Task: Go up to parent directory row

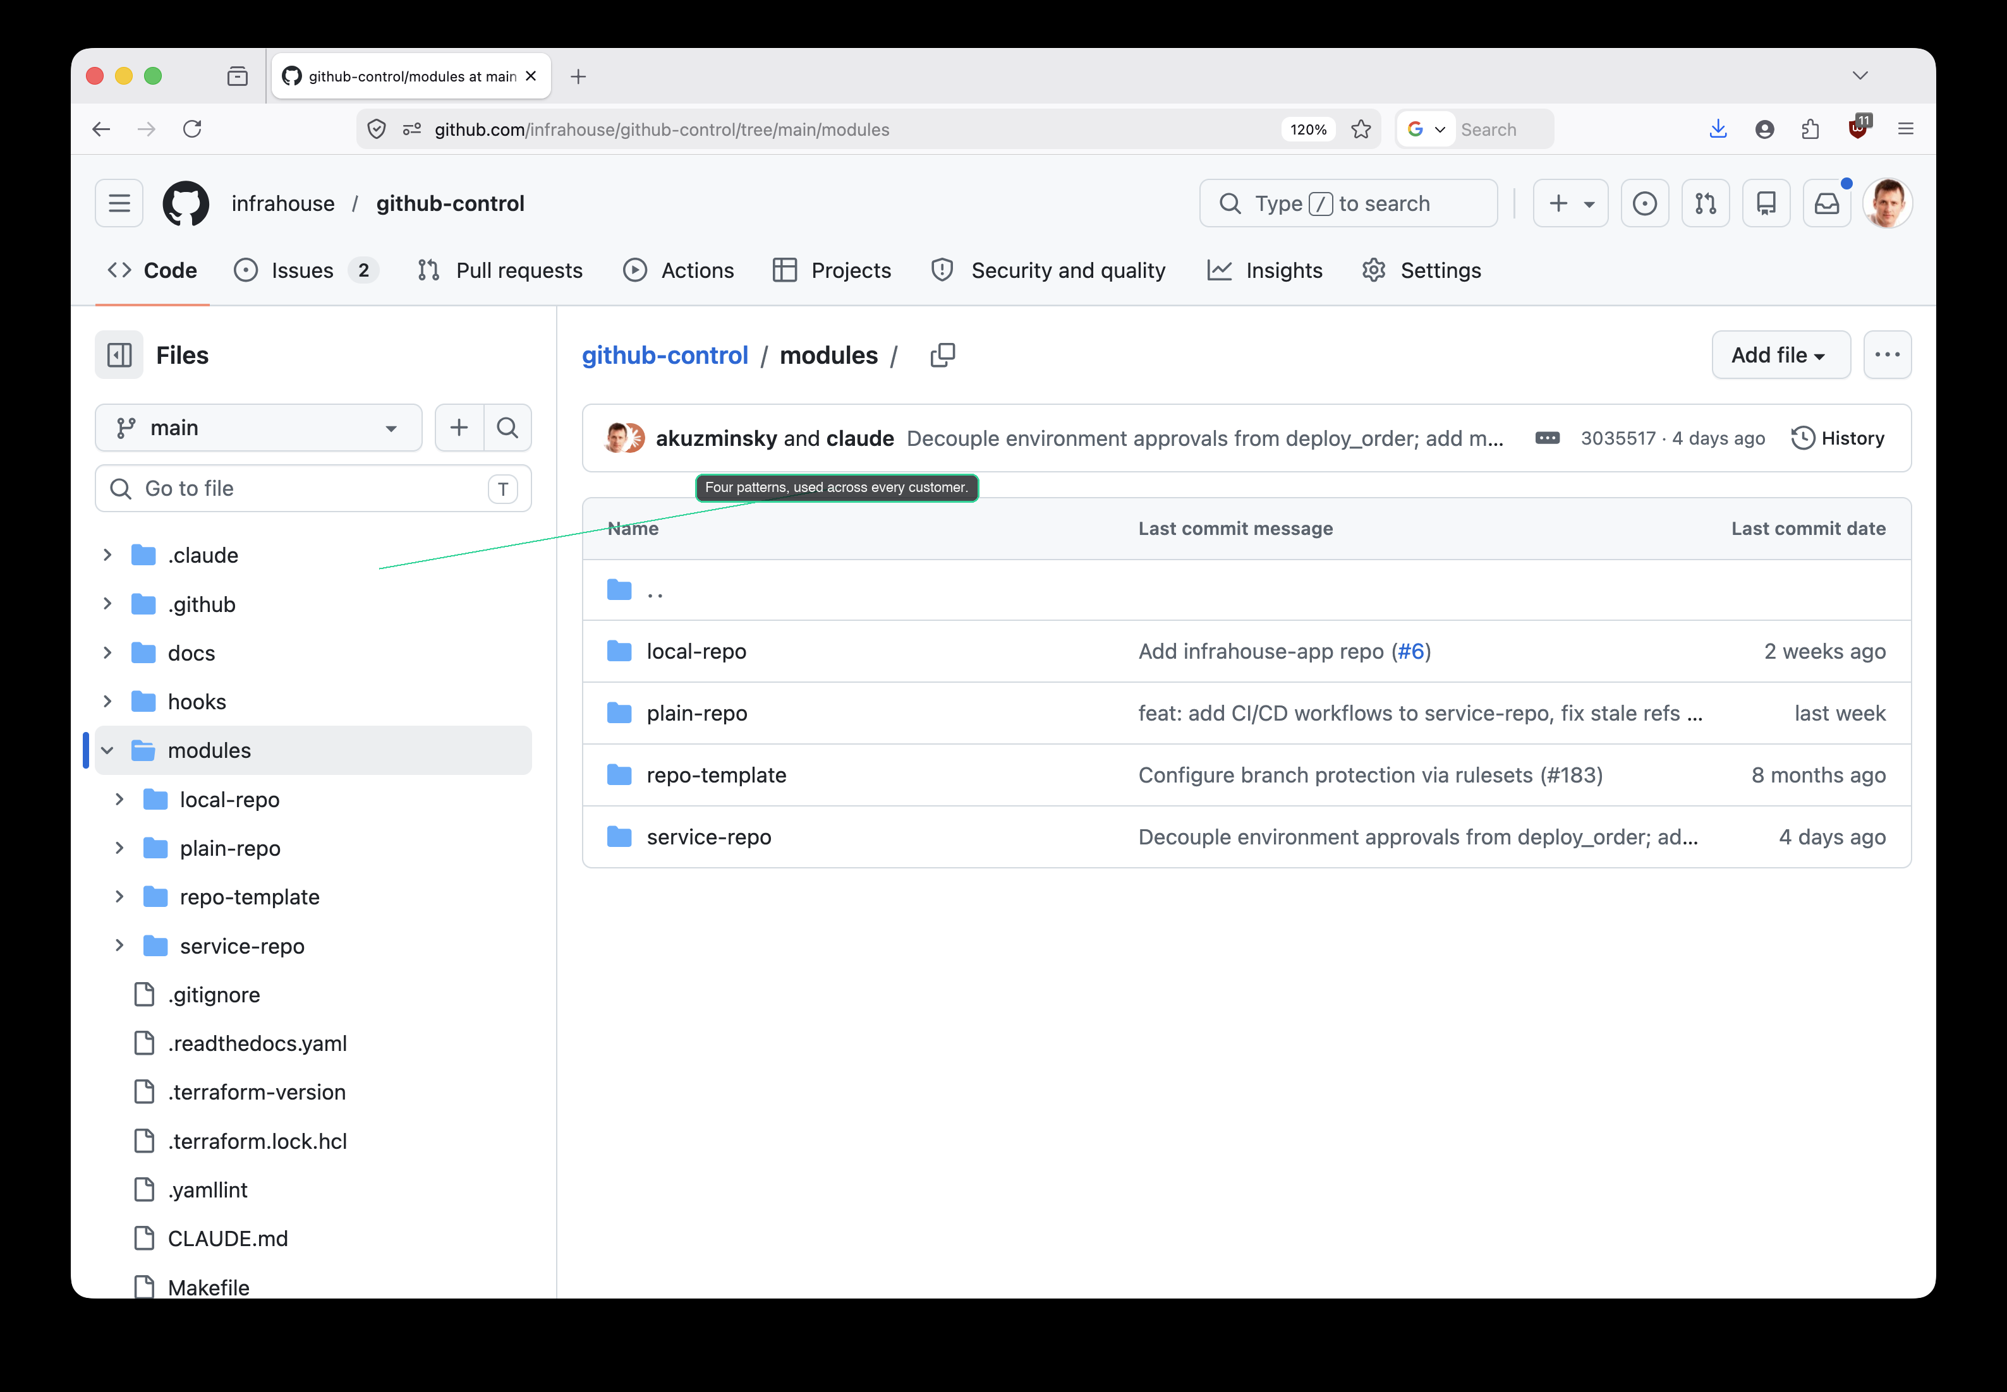Action: pos(1246,591)
